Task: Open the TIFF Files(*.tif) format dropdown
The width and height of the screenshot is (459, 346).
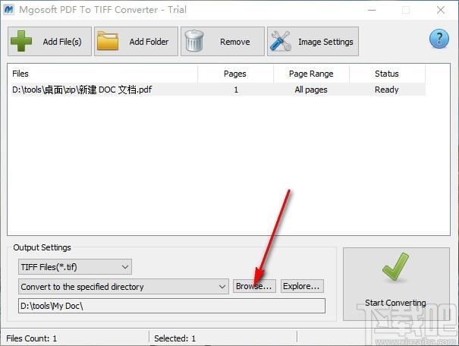Action: pos(75,266)
